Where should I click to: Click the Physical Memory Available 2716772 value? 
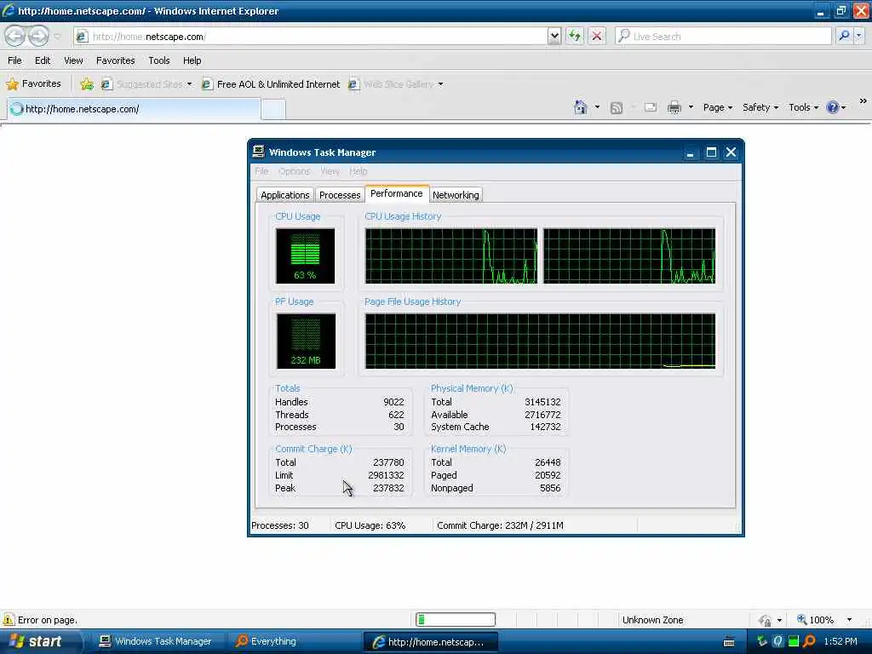tap(542, 415)
